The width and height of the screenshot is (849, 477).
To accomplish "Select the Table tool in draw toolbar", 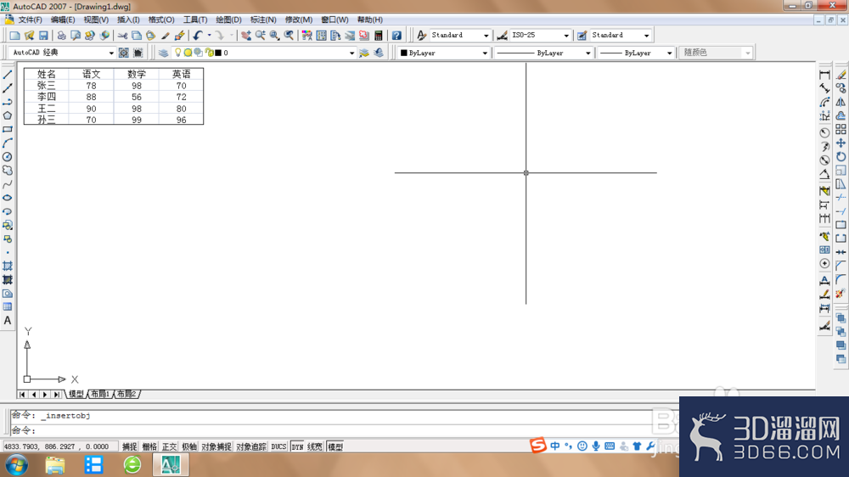I will [8, 307].
